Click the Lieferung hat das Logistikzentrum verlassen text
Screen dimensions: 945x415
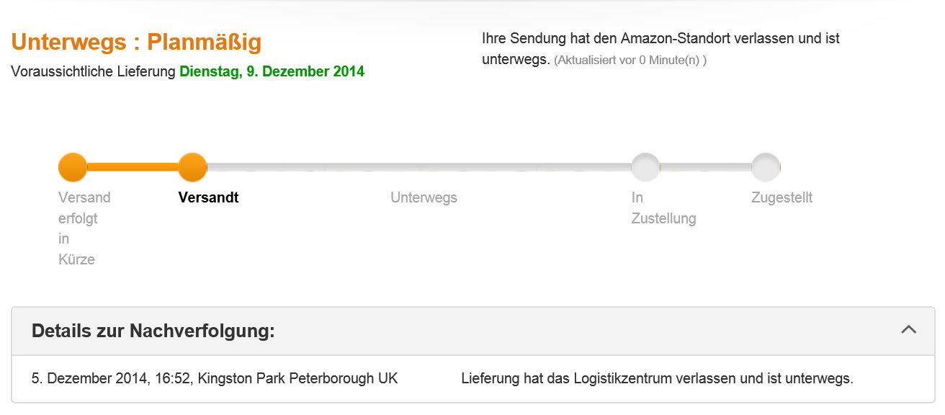(656, 378)
